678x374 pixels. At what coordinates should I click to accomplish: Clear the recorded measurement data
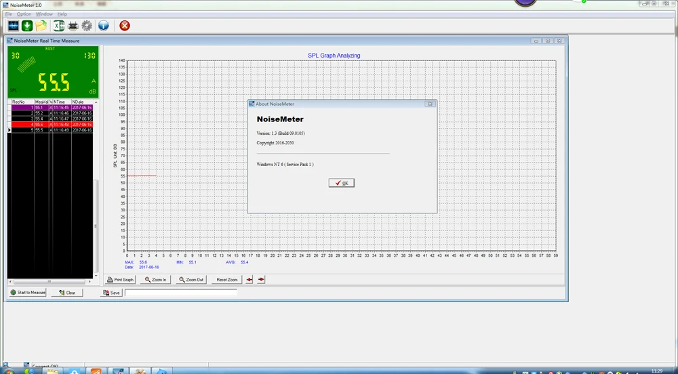point(67,293)
